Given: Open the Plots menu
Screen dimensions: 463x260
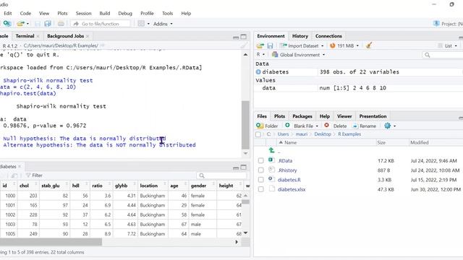Looking at the screenshot, I should tap(62, 13).
